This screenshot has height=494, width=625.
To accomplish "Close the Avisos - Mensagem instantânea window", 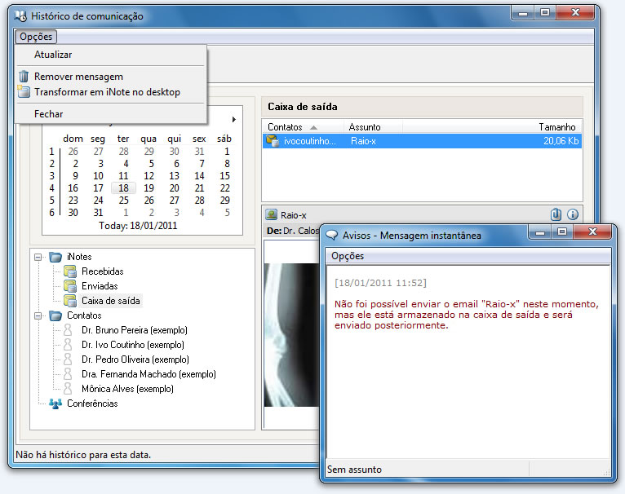I will (592, 232).
